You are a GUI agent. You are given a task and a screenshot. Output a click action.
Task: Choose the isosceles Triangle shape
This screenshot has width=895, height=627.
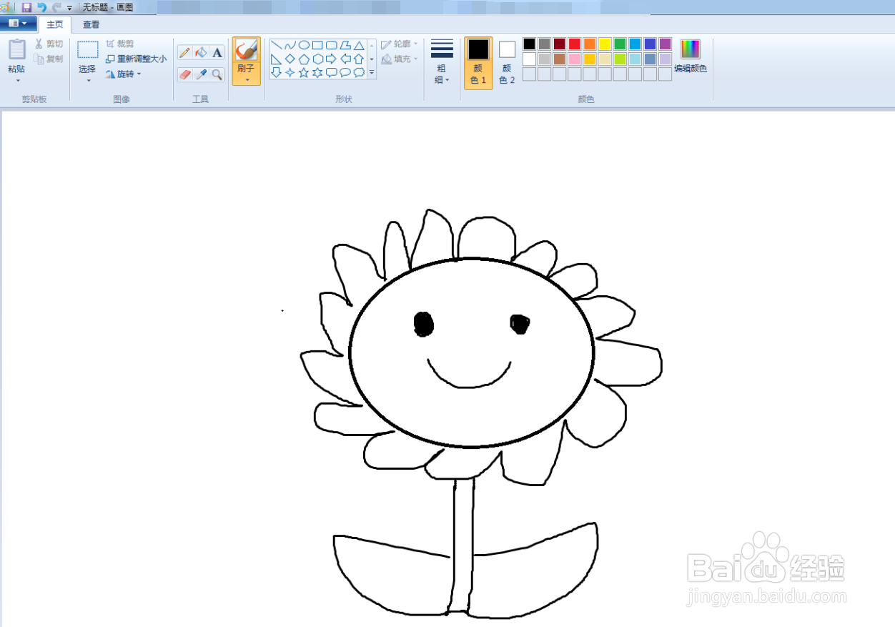pyautogui.click(x=359, y=45)
